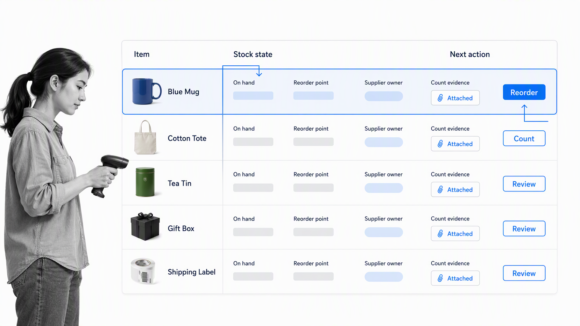Click the Reorder button for Blue Mug
580x326 pixels.
524,92
